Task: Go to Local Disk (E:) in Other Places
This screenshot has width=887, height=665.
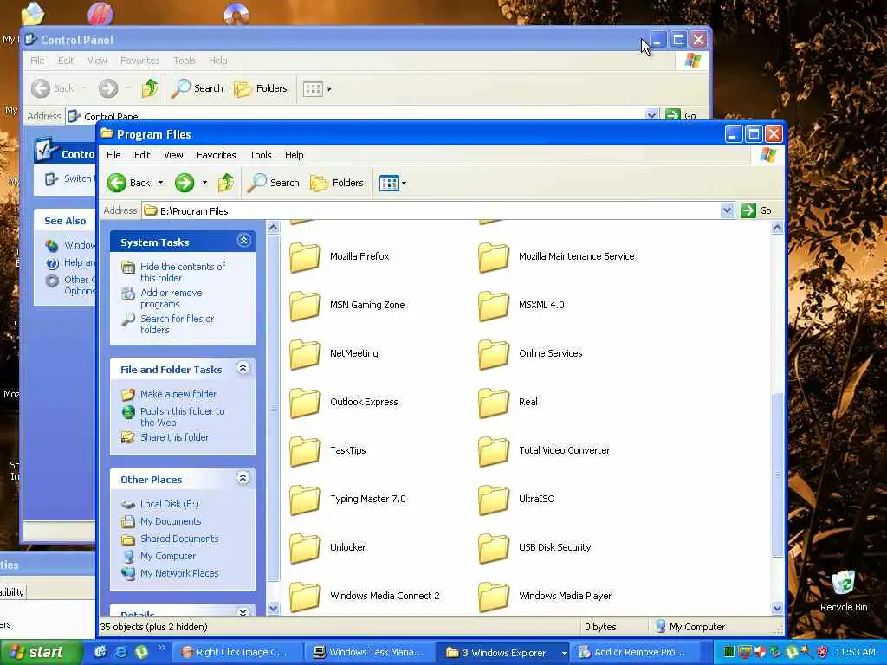Action: [x=169, y=504]
